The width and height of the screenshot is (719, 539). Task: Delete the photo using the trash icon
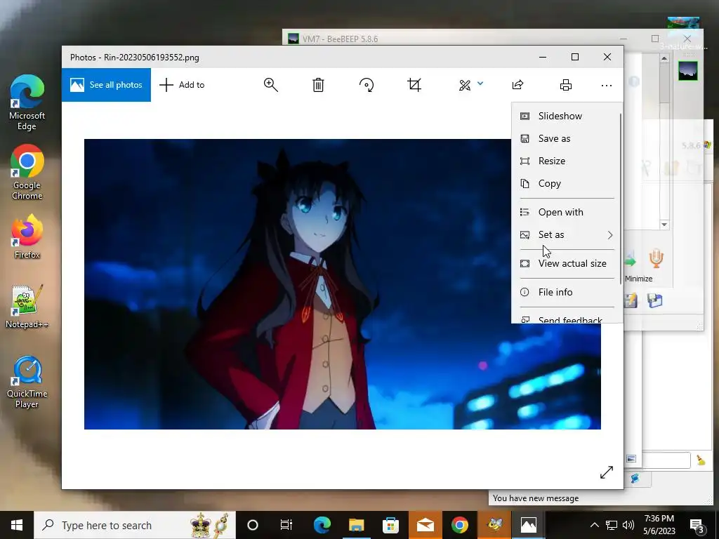point(318,85)
